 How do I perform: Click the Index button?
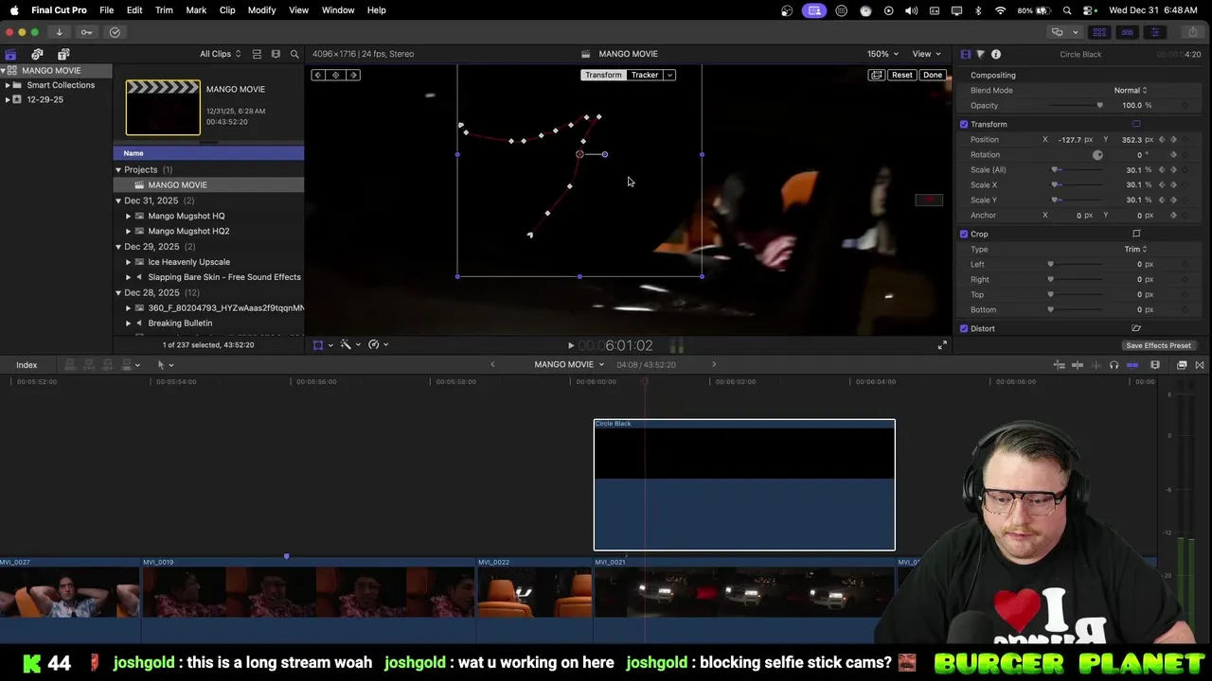pyautogui.click(x=27, y=365)
